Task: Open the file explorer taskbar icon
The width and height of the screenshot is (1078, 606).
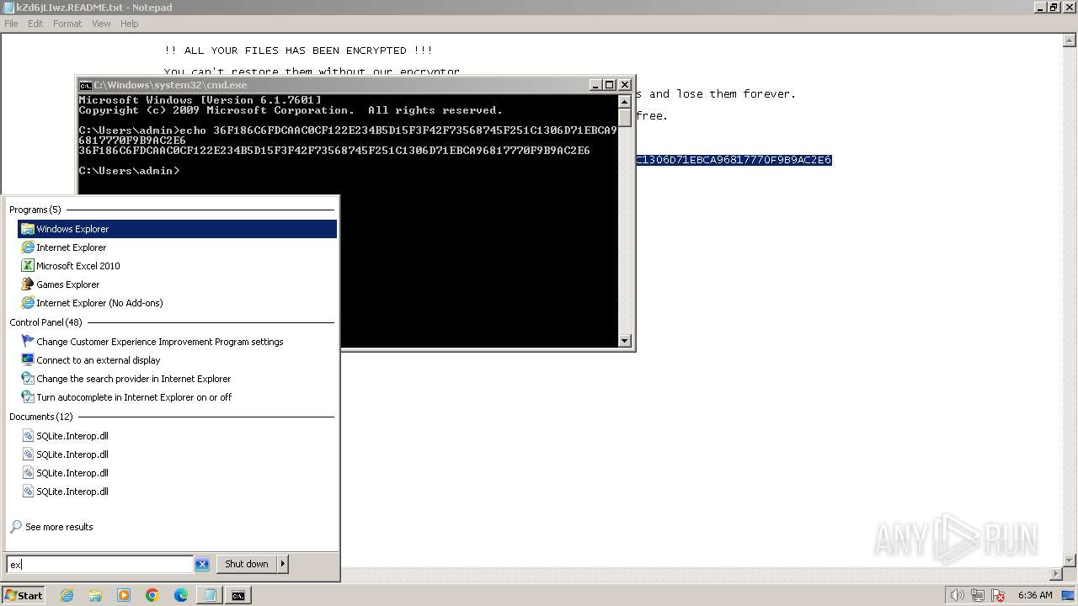Action: 95,595
